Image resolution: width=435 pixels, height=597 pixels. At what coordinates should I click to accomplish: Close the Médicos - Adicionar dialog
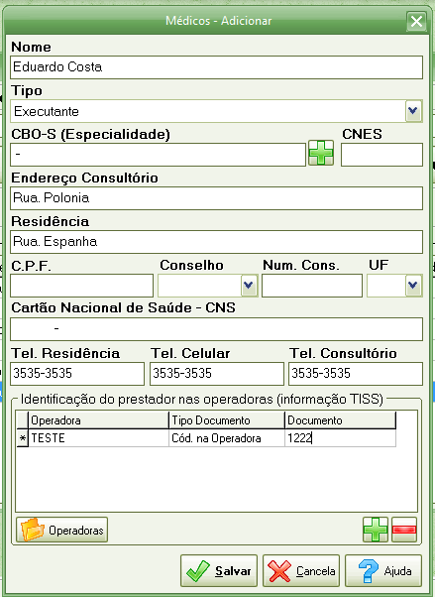416,21
